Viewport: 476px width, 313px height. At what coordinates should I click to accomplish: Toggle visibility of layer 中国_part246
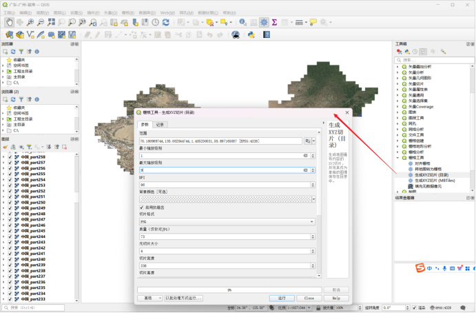10,225
